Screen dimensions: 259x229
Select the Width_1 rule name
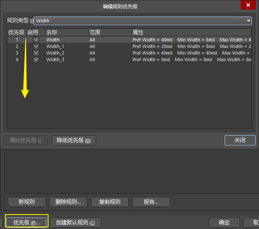point(55,47)
